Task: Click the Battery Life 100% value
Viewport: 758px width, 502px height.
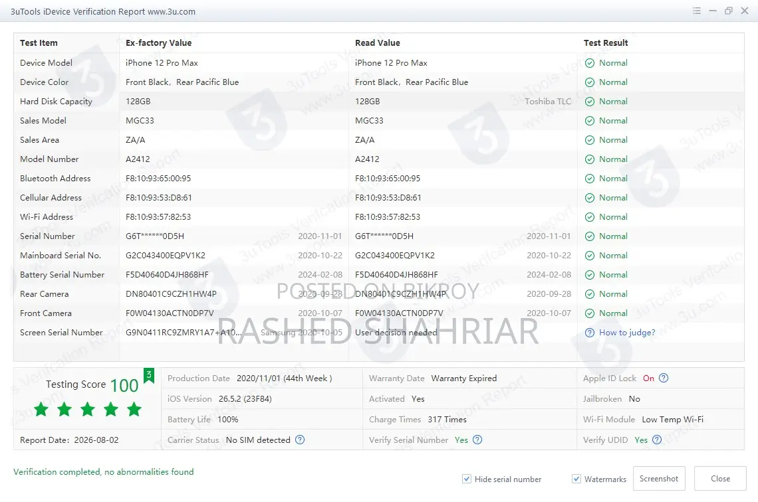Action: (x=227, y=420)
